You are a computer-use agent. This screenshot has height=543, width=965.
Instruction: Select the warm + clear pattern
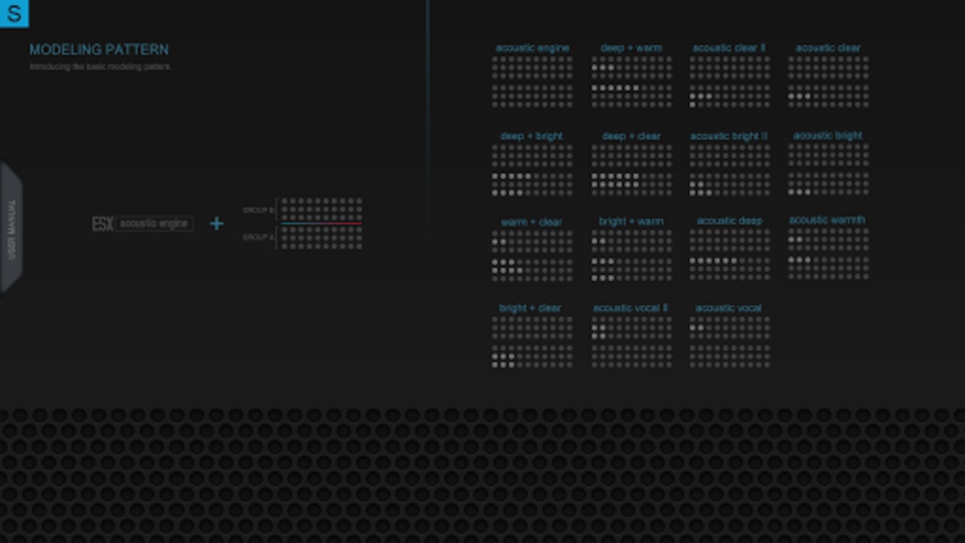pyautogui.click(x=532, y=250)
